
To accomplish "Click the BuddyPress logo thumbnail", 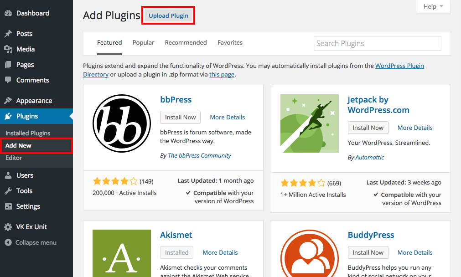I will pos(310,253).
